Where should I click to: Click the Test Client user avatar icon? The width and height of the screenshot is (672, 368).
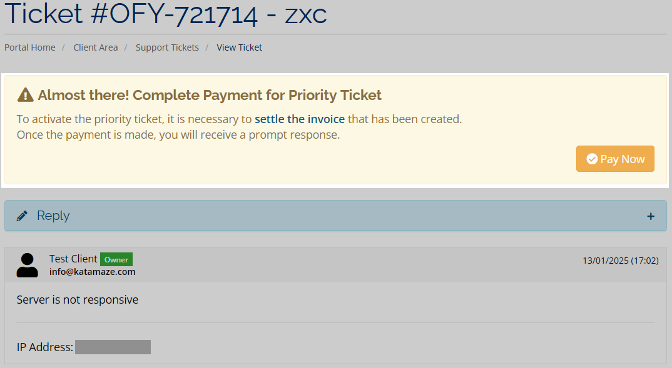pyautogui.click(x=28, y=266)
